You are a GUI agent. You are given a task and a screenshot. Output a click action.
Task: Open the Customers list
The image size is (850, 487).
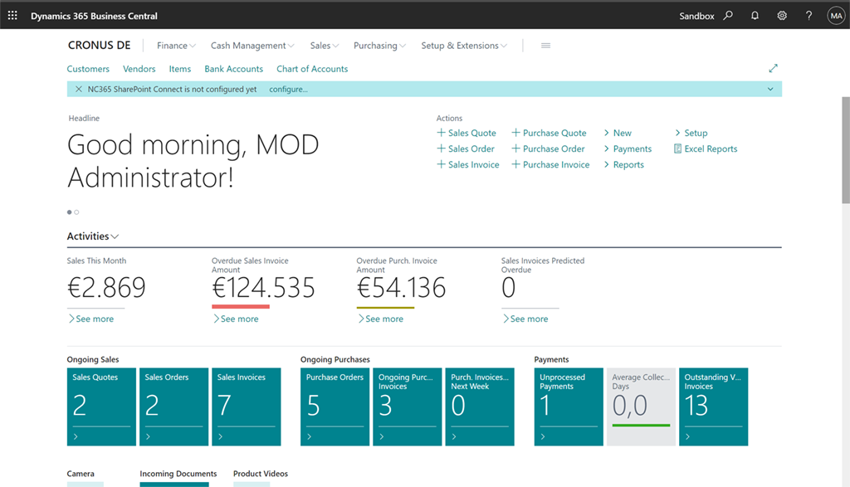coord(88,69)
